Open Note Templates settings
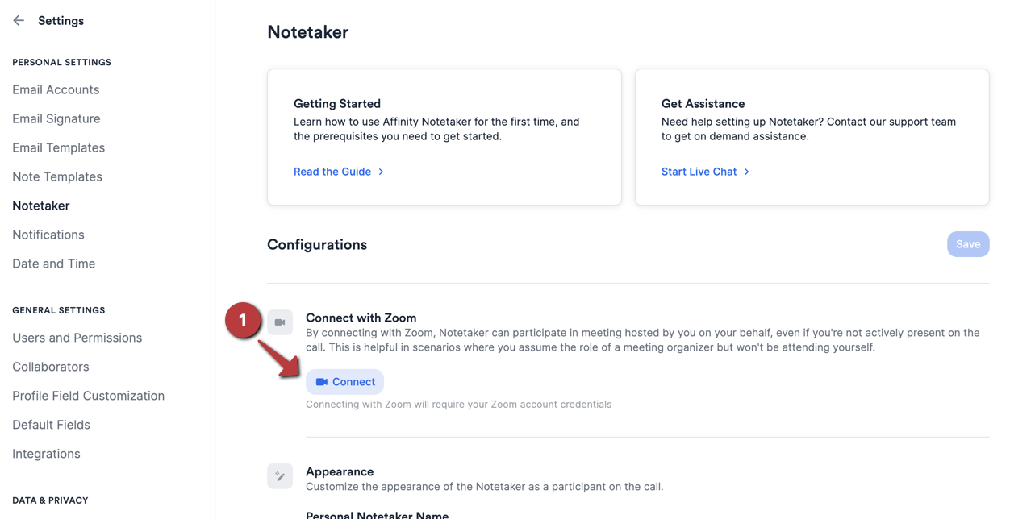1010x519 pixels. (56, 176)
